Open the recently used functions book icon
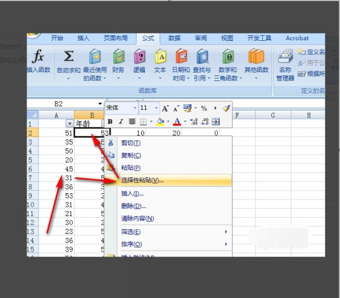The height and width of the screenshot is (298, 340). point(95,56)
